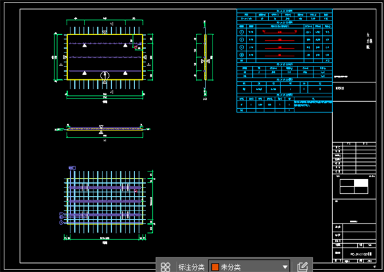This screenshot has width=384, height=272.
Task: Click the circled lifting marker in top plan view
Action: [x=105, y=76]
